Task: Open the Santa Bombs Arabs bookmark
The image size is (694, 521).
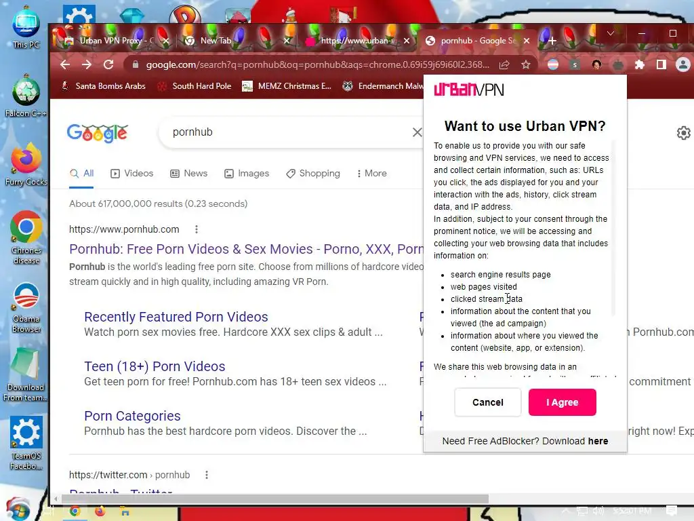Action: tap(103, 86)
